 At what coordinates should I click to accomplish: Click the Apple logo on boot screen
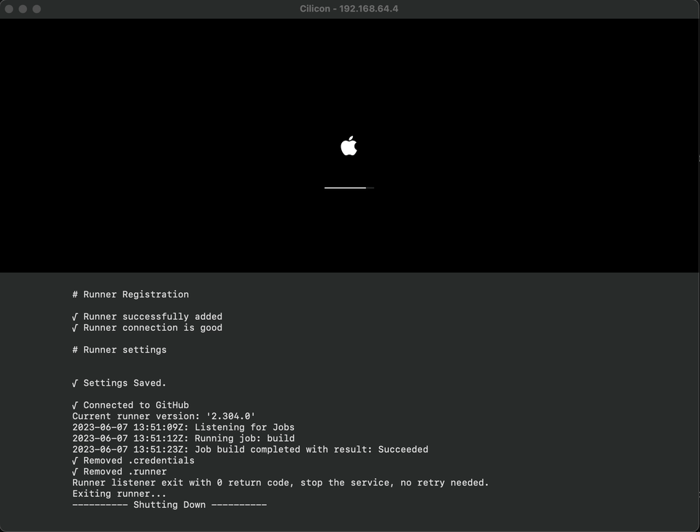point(349,146)
